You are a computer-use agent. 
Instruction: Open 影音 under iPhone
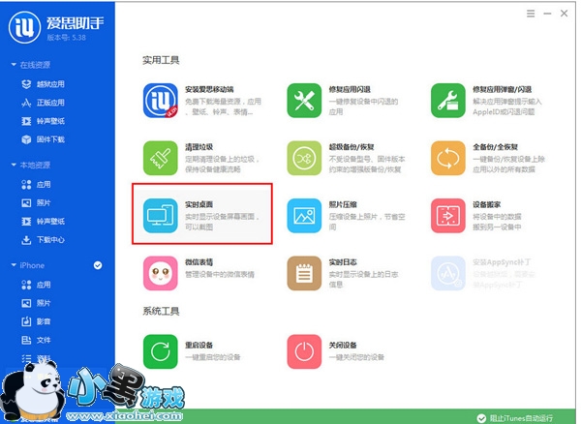pyautogui.click(x=36, y=321)
